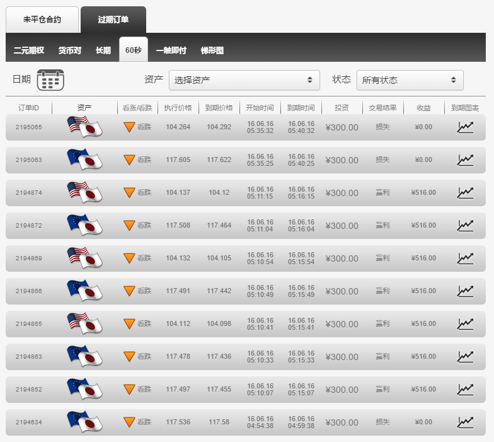Image resolution: width=494 pixels, height=442 pixels.
Task: Click EUR/JPY flag icon of order 2194866
Action: coord(84,291)
